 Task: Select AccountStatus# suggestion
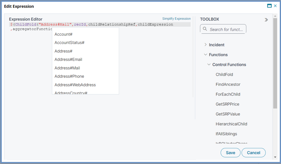[x=69, y=42]
